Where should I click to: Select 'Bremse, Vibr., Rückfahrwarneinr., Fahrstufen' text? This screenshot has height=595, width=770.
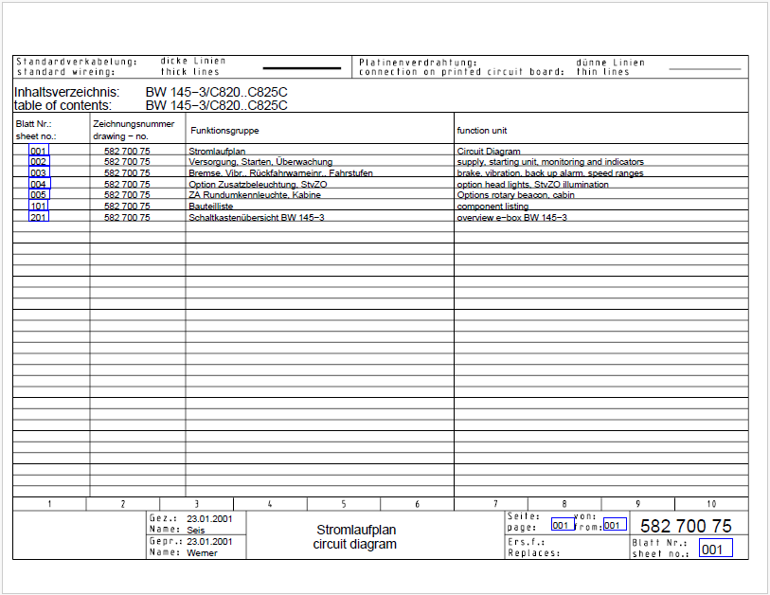(x=280, y=173)
